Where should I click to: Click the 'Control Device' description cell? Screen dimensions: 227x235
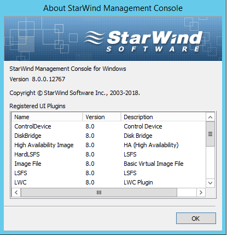(x=143, y=126)
